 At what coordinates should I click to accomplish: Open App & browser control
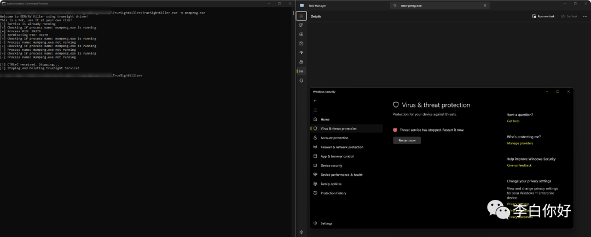[346, 156]
